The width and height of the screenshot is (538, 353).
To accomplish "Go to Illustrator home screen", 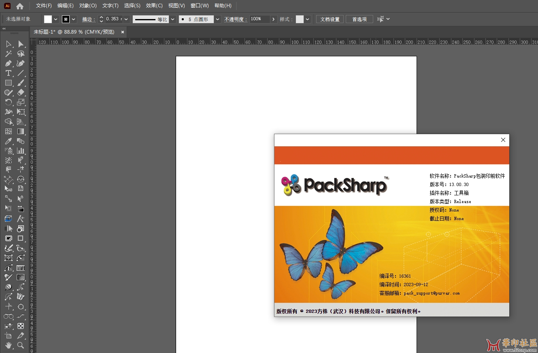I will (x=20, y=6).
